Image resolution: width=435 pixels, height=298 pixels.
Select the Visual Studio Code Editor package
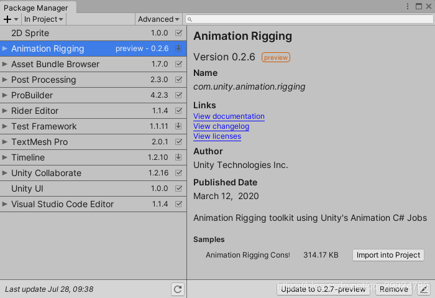click(93, 204)
